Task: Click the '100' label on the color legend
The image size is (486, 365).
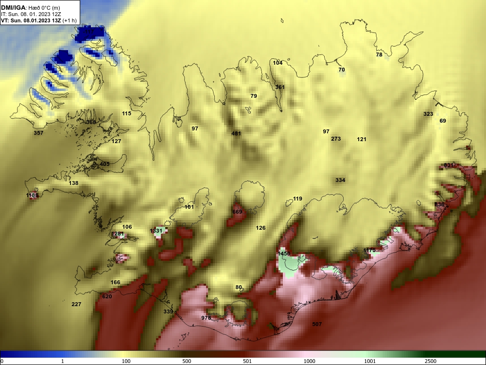Action: tap(126, 361)
